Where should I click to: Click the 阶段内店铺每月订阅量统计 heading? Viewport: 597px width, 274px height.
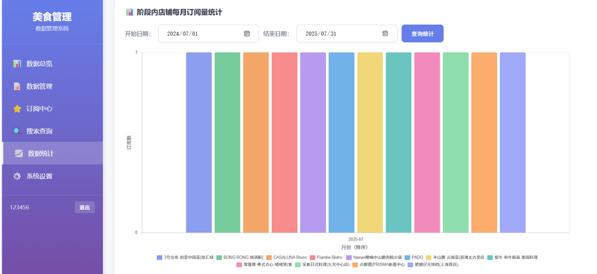click(179, 12)
